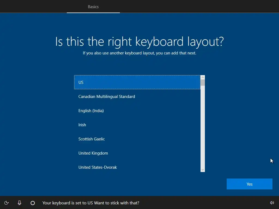Click the list scrollbar down arrow
The height and width of the screenshot is (209, 279).
[203, 170]
